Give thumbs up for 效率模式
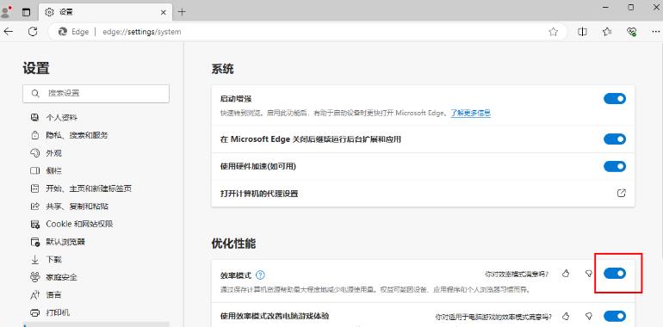663x327 pixels. [566, 274]
